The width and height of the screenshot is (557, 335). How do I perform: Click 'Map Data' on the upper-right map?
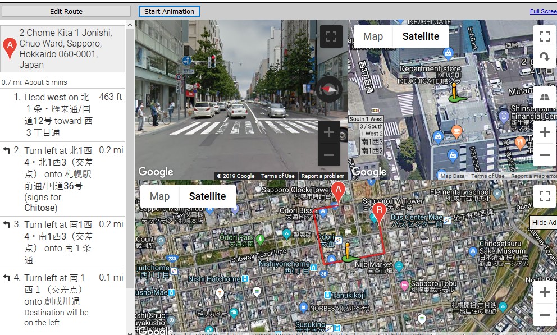coord(452,176)
